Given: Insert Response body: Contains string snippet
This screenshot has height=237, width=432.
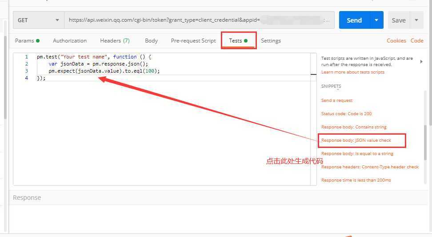Looking at the screenshot, I should click(x=354, y=127).
